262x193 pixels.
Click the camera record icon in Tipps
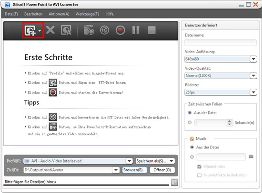(53, 127)
